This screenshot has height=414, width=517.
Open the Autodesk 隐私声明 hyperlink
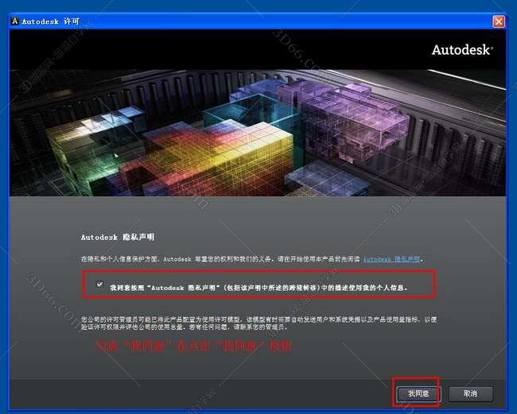(391, 259)
